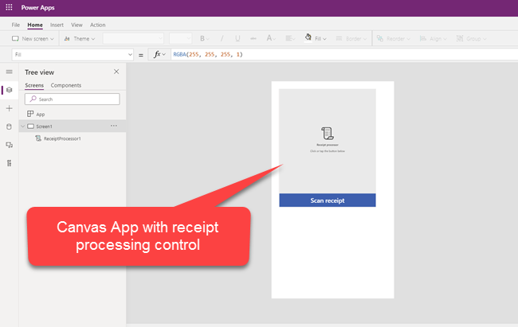
Task: Open the Screen1 ellipsis more options
Action: pyautogui.click(x=114, y=126)
